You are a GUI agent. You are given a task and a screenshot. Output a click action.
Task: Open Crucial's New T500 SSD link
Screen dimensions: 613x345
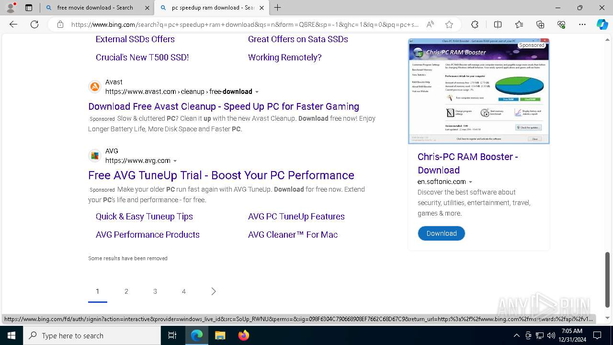coord(142,57)
